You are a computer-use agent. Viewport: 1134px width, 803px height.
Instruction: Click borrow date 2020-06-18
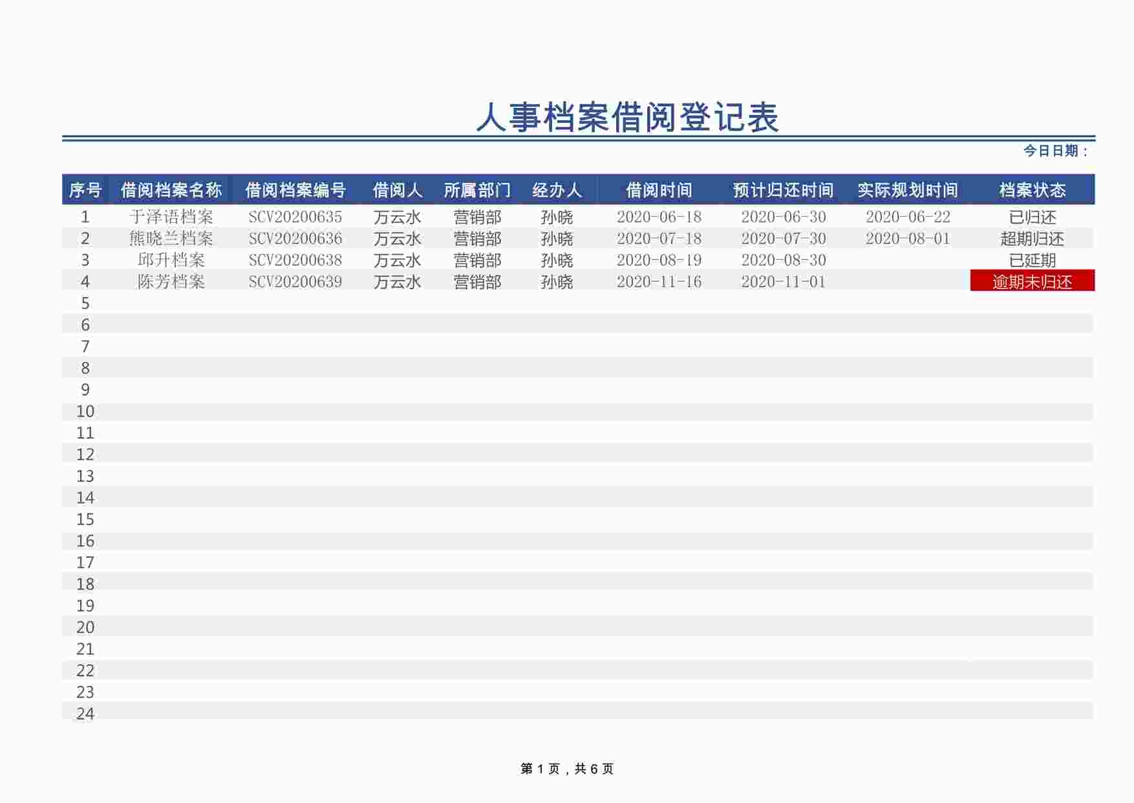point(659,217)
